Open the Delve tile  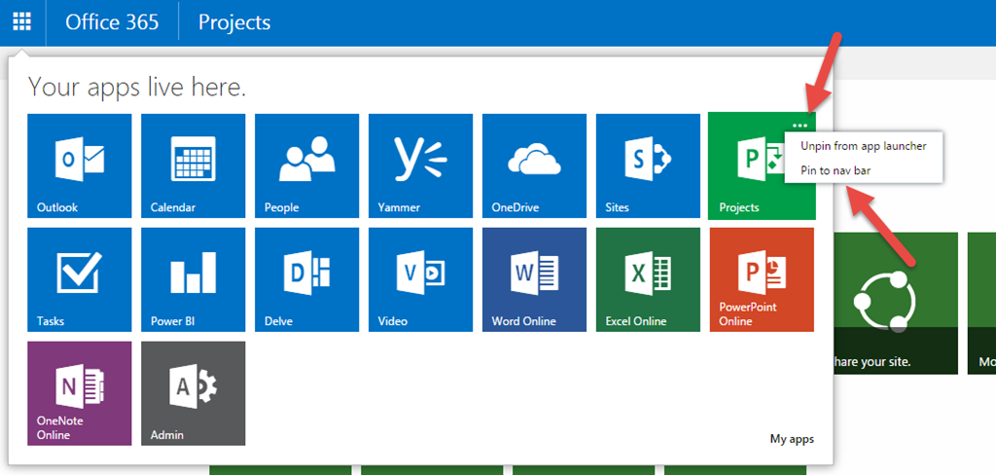coord(306,279)
